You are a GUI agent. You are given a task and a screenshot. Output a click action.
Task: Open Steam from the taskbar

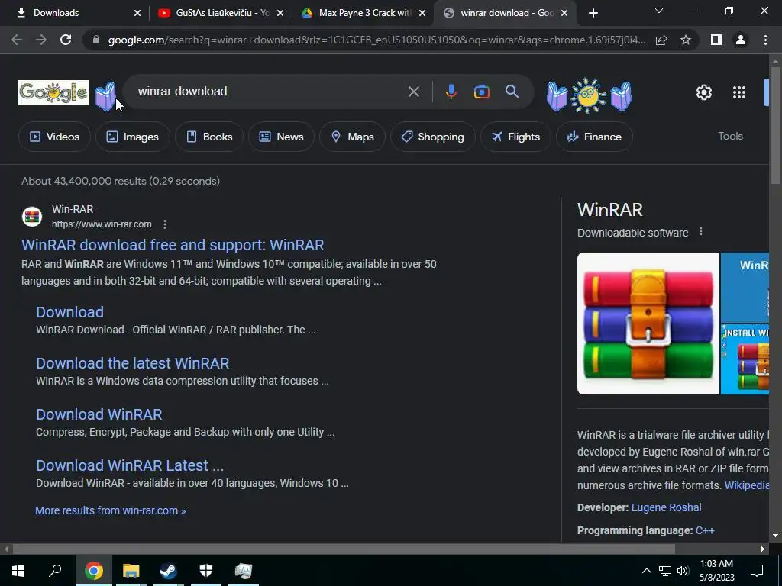click(168, 571)
